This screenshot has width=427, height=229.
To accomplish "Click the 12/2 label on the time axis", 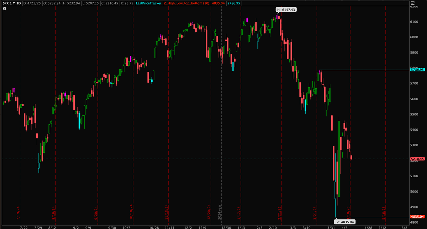I will tap(189, 227).
